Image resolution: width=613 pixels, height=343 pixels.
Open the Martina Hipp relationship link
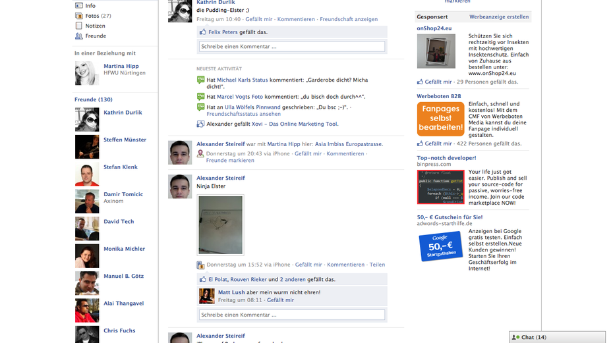tap(121, 66)
